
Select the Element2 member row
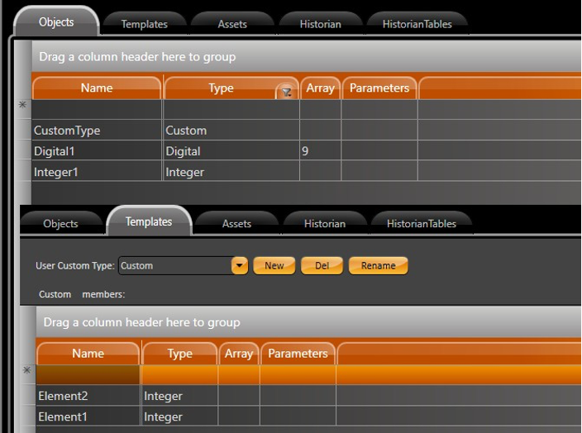[x=88, y=396]
